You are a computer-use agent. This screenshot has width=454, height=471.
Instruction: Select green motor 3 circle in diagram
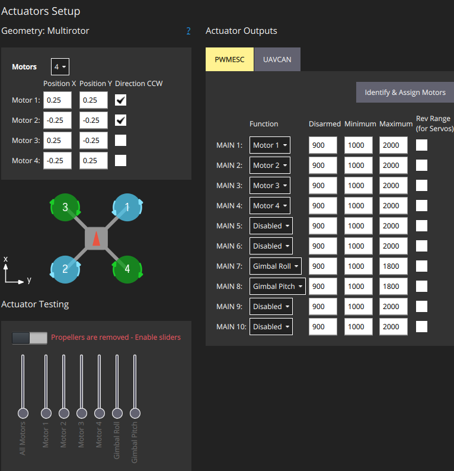click(x=65, y=207)
